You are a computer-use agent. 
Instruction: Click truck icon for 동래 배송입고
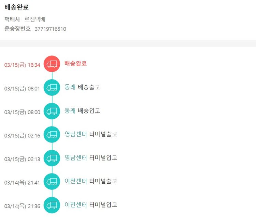coord(52,111)
